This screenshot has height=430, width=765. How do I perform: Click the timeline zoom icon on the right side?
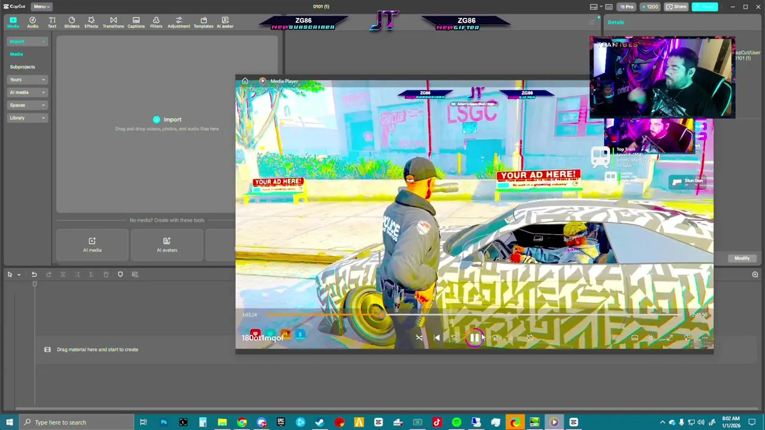point(755,275)
